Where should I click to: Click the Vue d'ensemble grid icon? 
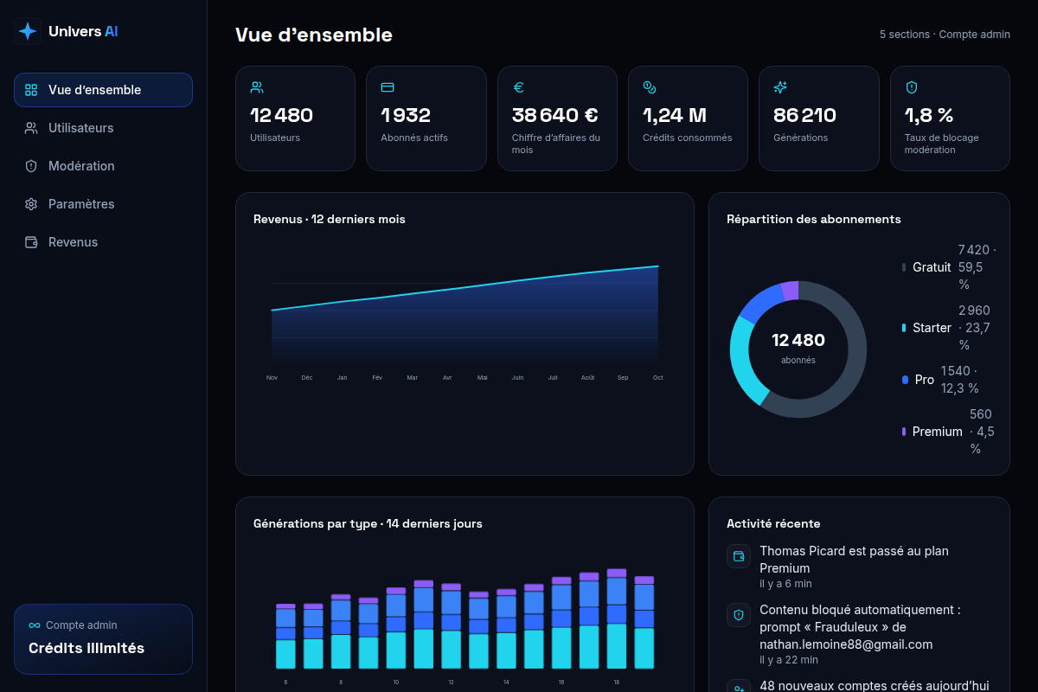coord(31,90)
